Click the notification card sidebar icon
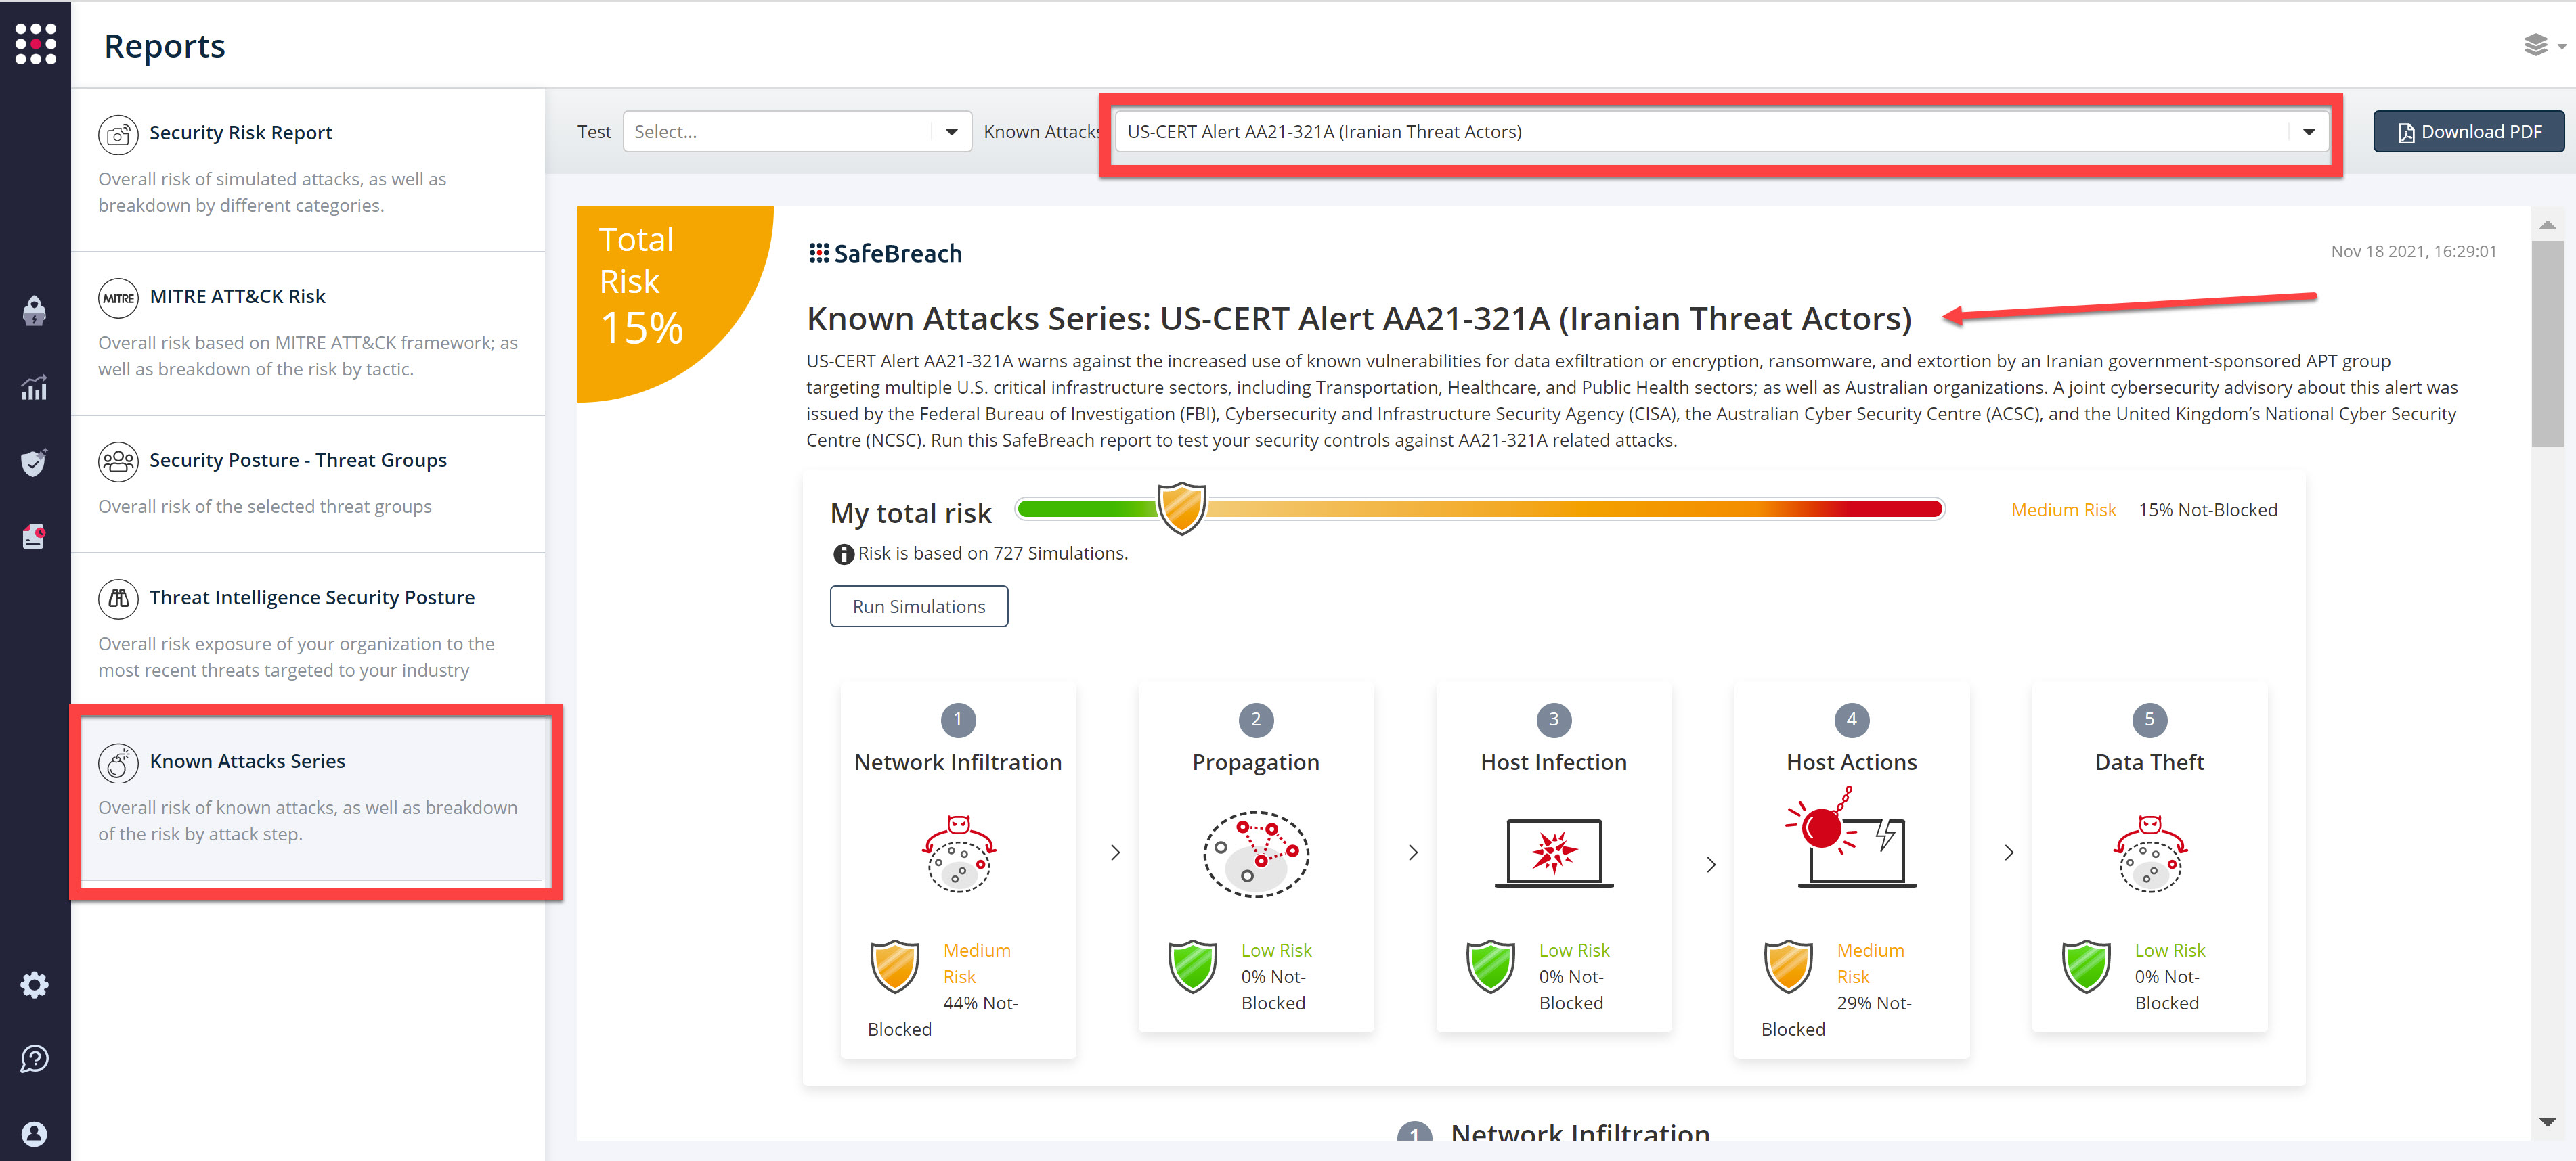2576x1161 pixels. tap(34, 537)
